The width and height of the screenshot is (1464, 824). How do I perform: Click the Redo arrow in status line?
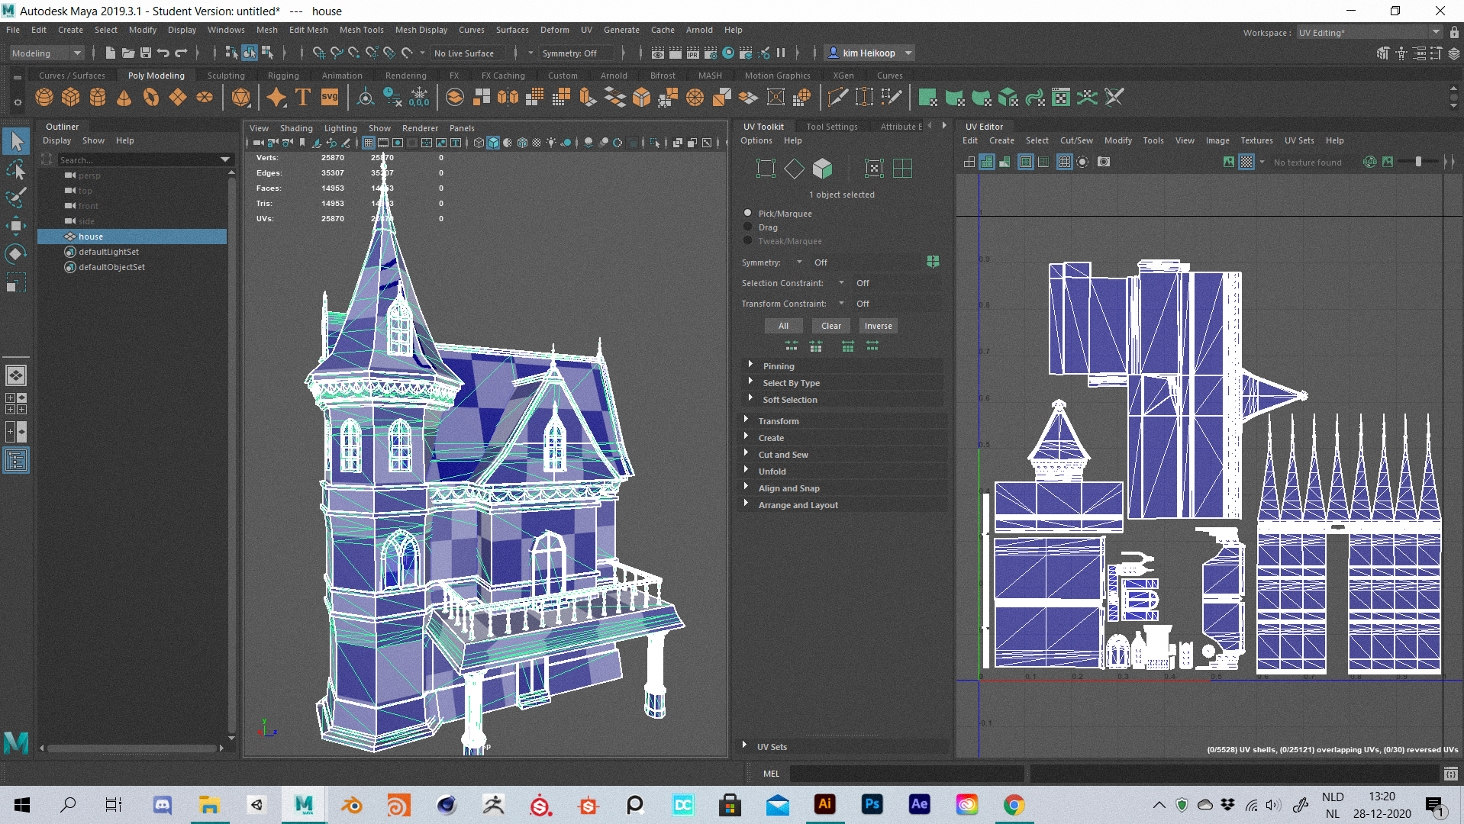click(181, 53)
